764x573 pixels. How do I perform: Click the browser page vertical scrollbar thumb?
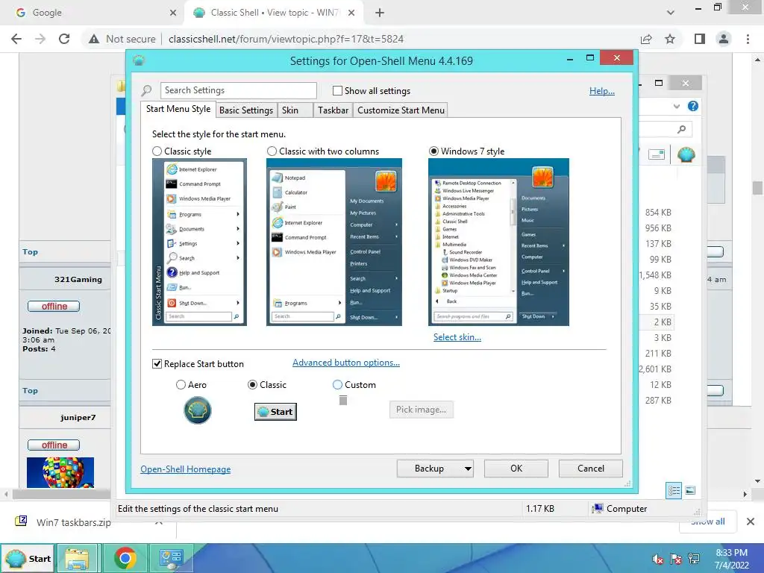pyautogui.click(x=757, y=187)
